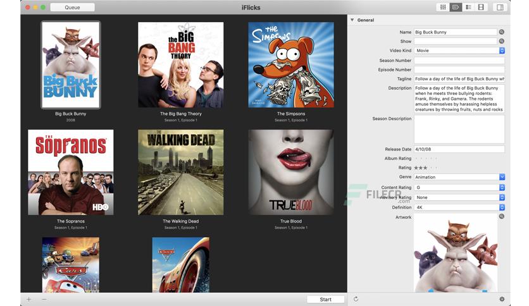This screenshot has width=529, height=306.
Task: Click the Name input field
Action: point(456,32)
